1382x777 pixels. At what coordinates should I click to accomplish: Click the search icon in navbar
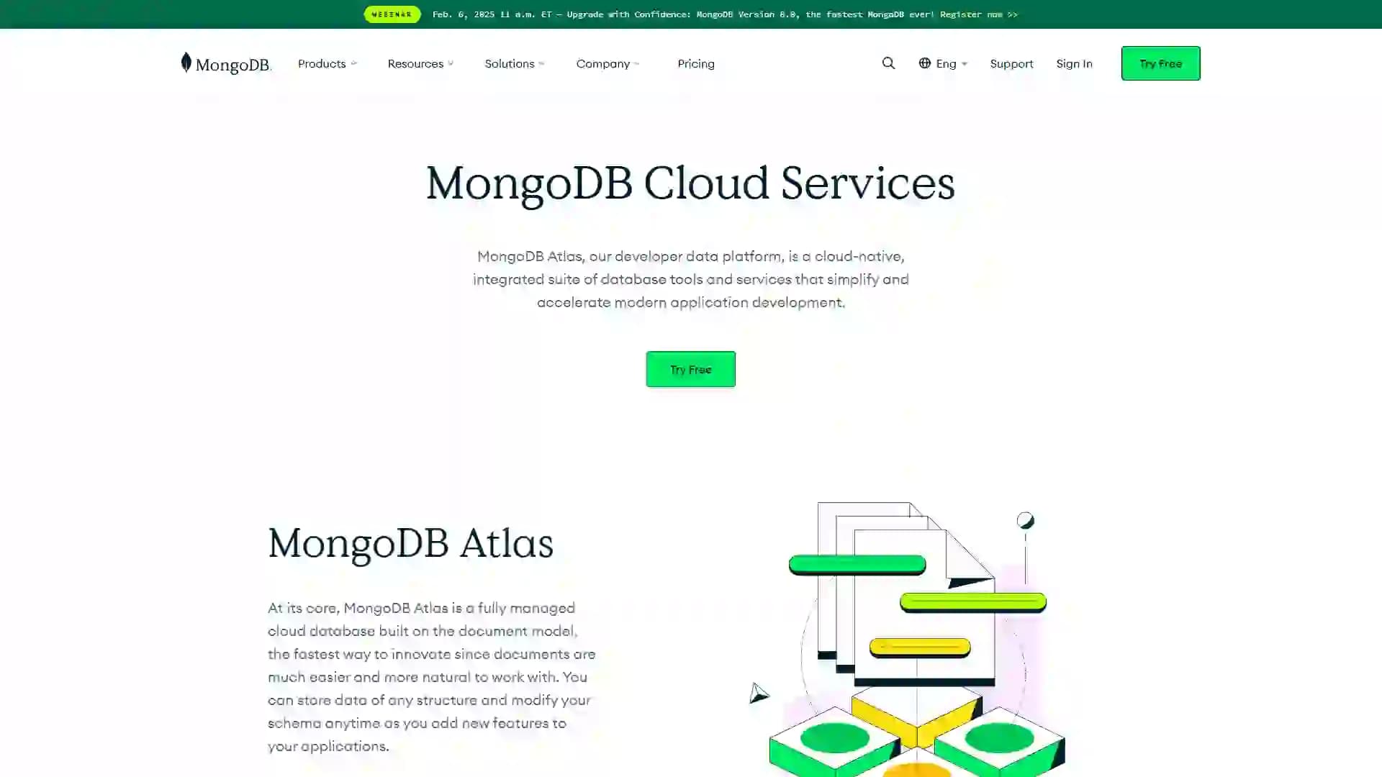pos(888,63)
